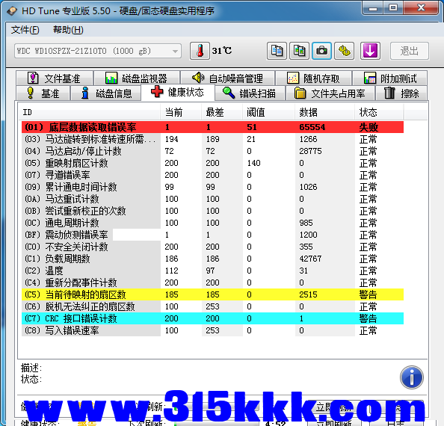Switch to the 基准 tab
The width and height of the screenshot is (444, 426).
coord(43,93)
